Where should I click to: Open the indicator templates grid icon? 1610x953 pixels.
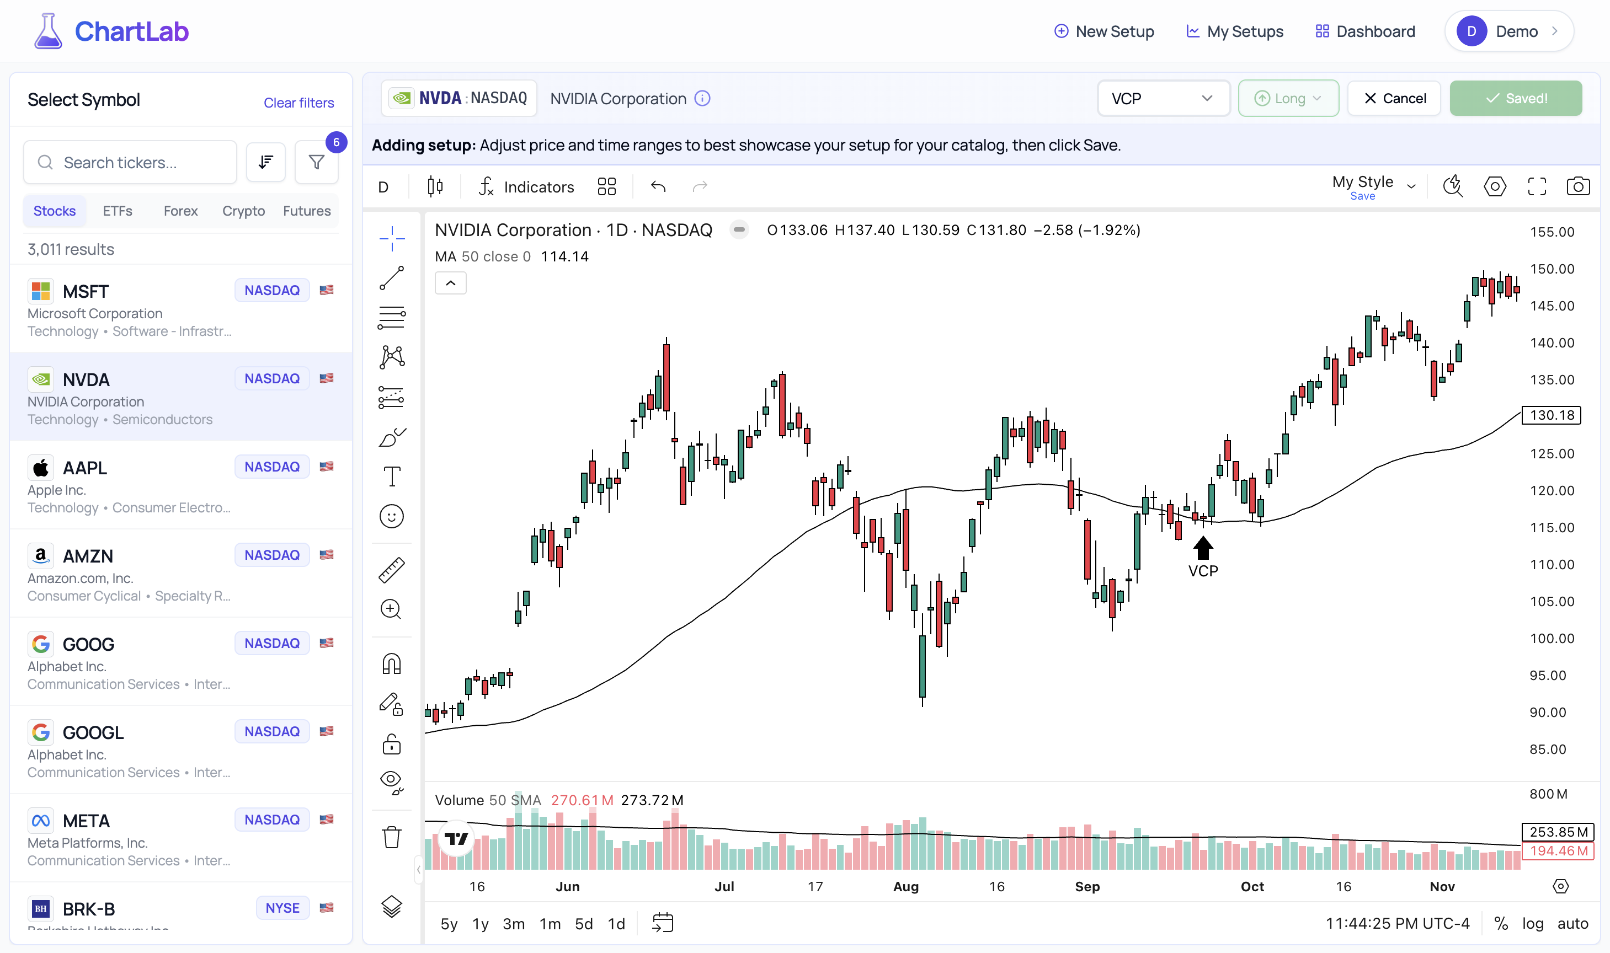coord(606,187)
